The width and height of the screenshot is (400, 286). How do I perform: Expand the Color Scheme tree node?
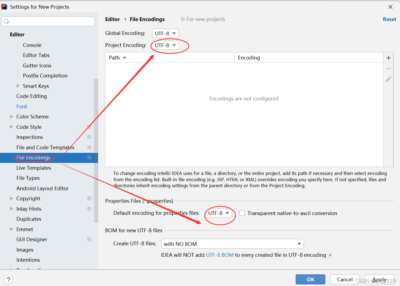(12, 117)
